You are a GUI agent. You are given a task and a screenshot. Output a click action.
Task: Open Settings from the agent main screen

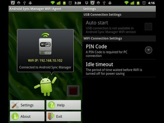click(x=27, y=105)
